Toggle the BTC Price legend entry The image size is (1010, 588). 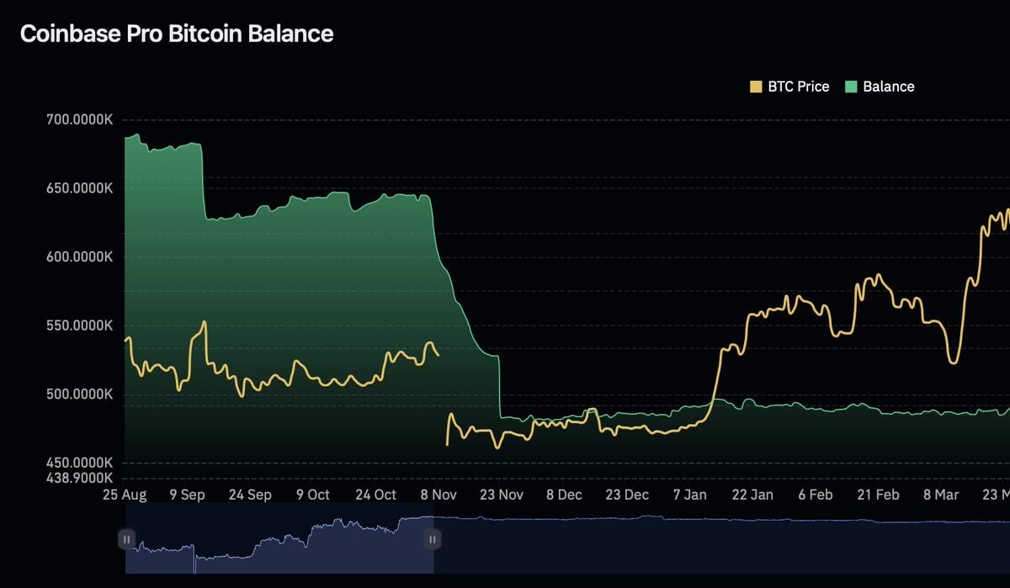tap(789, 87)
